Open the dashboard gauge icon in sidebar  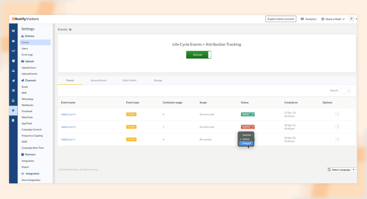[x=13, y=41]
